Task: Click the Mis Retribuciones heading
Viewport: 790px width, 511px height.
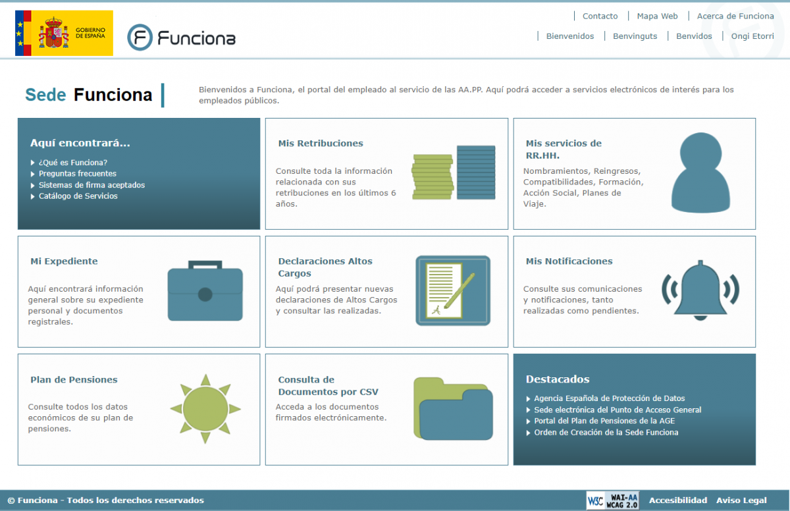Action: 321,144
